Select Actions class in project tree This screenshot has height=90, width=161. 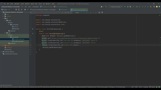pos(16,27)
